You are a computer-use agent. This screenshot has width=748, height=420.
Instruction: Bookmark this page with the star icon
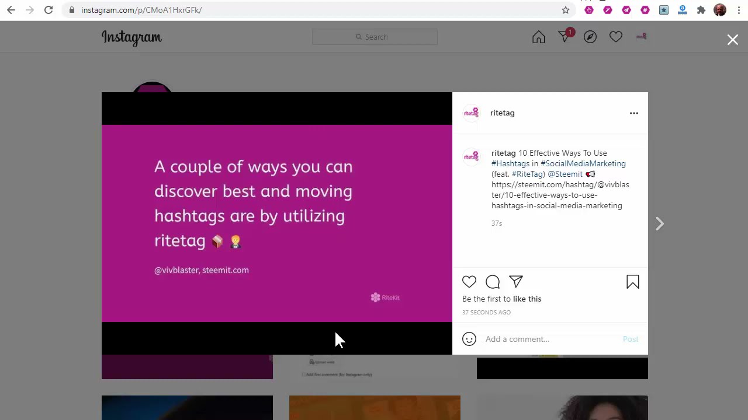point(566,10)
